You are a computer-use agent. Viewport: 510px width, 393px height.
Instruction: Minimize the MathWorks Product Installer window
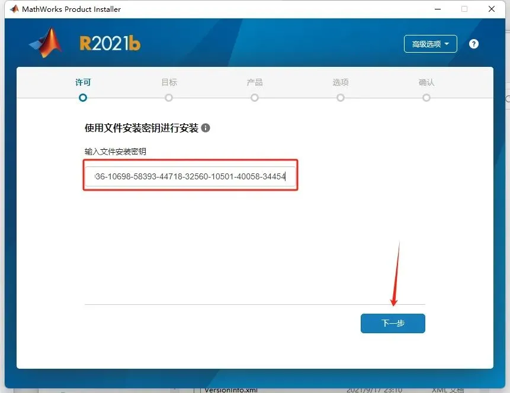pyautogui.click(x=438, y=9)
